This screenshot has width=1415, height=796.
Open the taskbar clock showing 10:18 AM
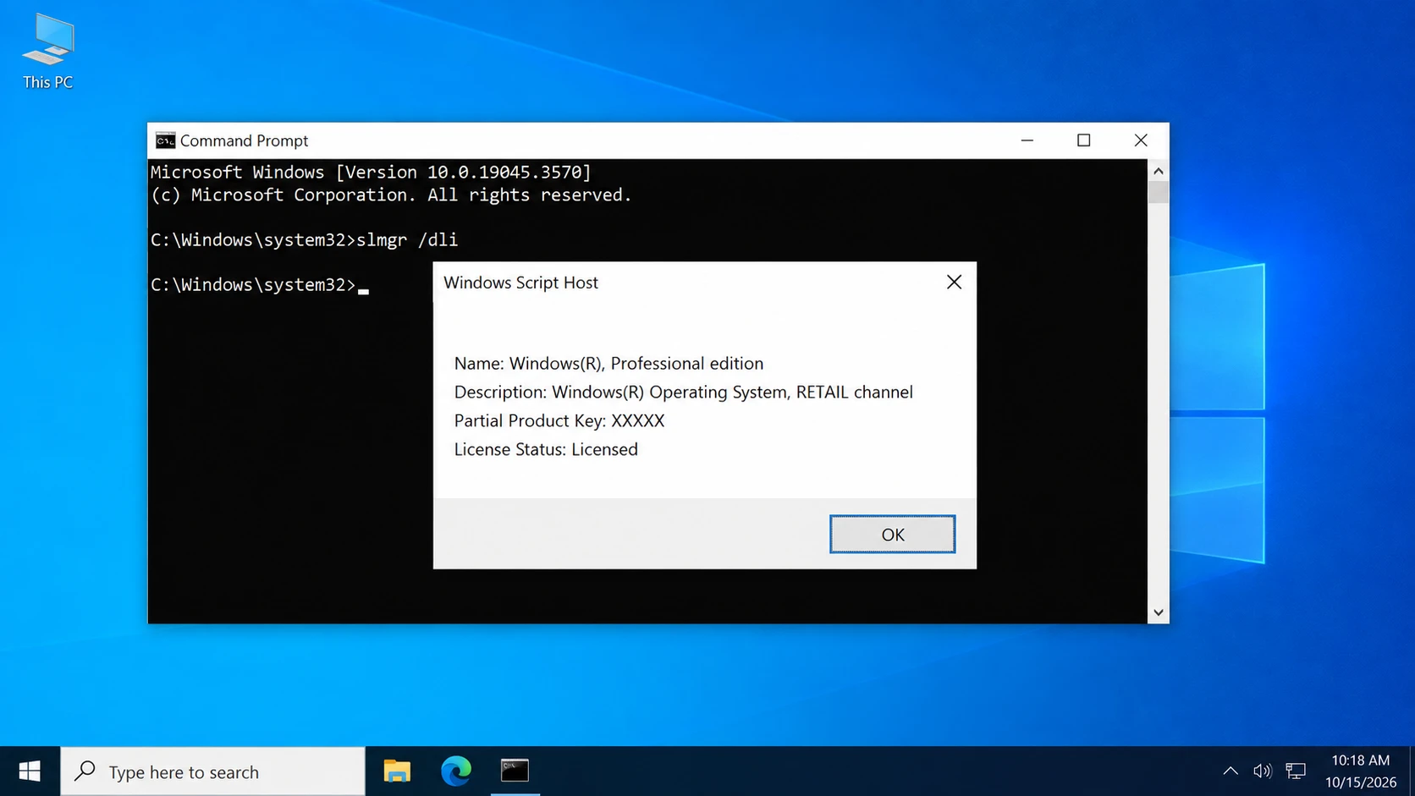1360,771
